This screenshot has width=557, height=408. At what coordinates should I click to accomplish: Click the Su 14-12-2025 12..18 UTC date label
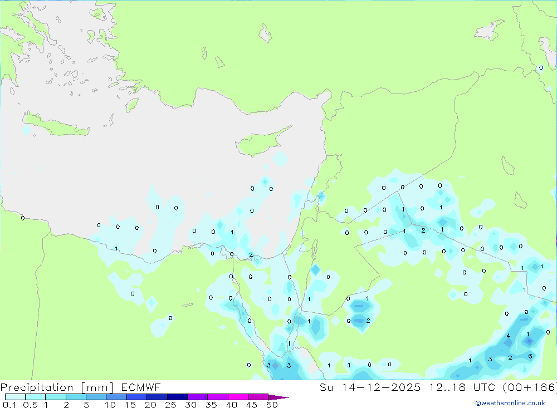[x=437, y=387]
